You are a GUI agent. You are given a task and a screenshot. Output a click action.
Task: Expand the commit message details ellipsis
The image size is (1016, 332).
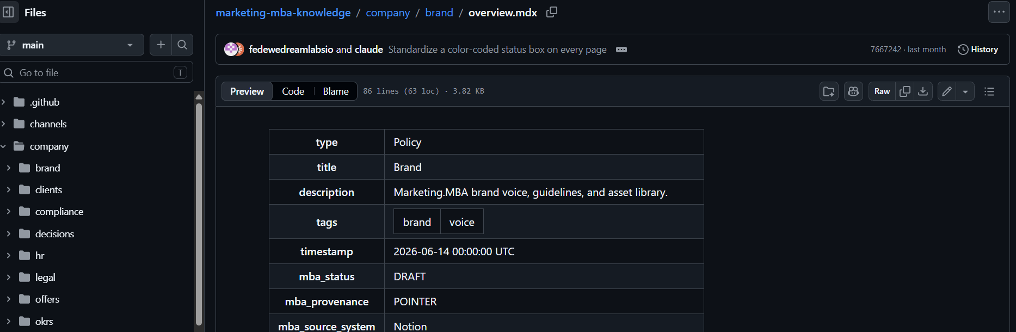pos(621,50)
